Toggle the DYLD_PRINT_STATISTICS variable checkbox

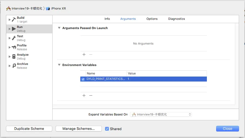pos(83,79)
